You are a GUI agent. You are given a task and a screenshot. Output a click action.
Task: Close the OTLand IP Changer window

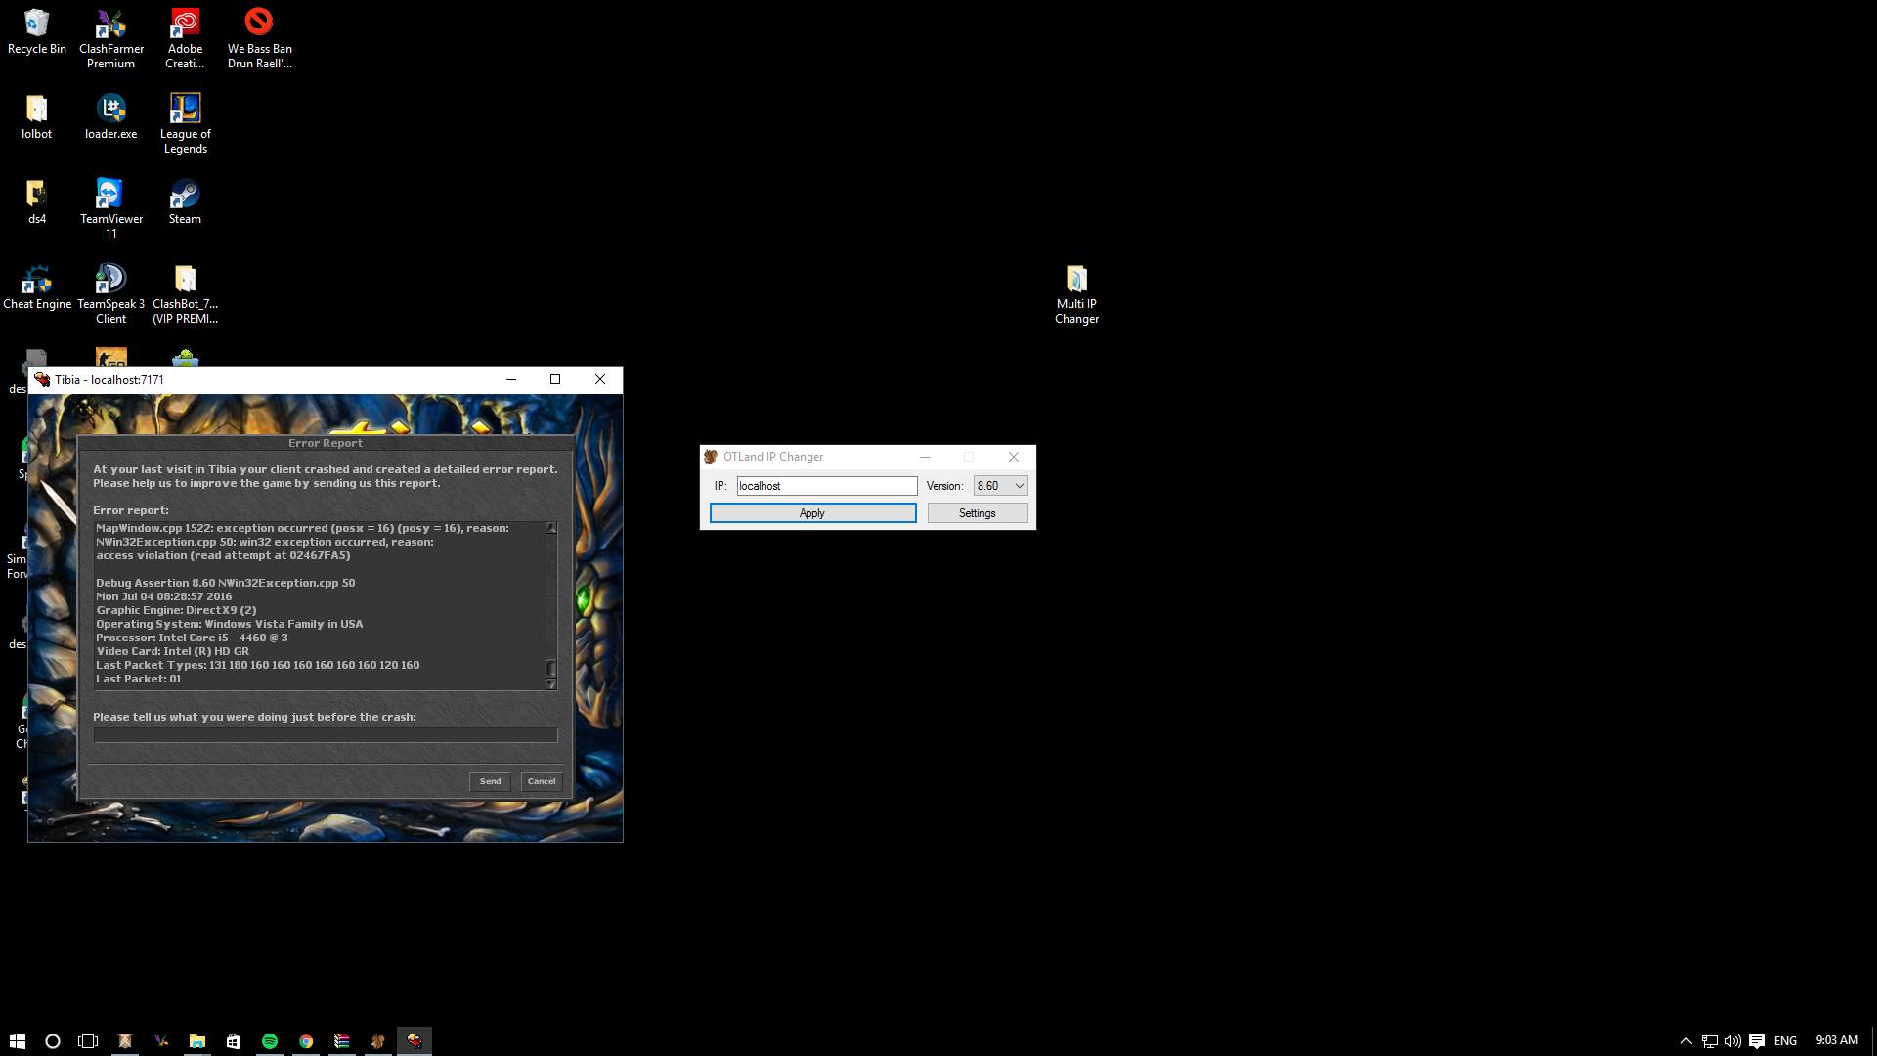(1014, 457)
